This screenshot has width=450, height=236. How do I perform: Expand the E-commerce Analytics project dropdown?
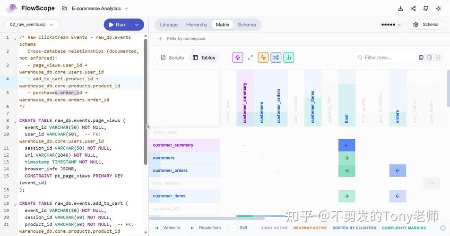tap(100, 8)
